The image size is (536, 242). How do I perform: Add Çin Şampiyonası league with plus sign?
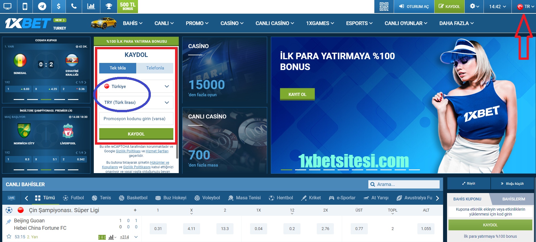pos(135,210)
